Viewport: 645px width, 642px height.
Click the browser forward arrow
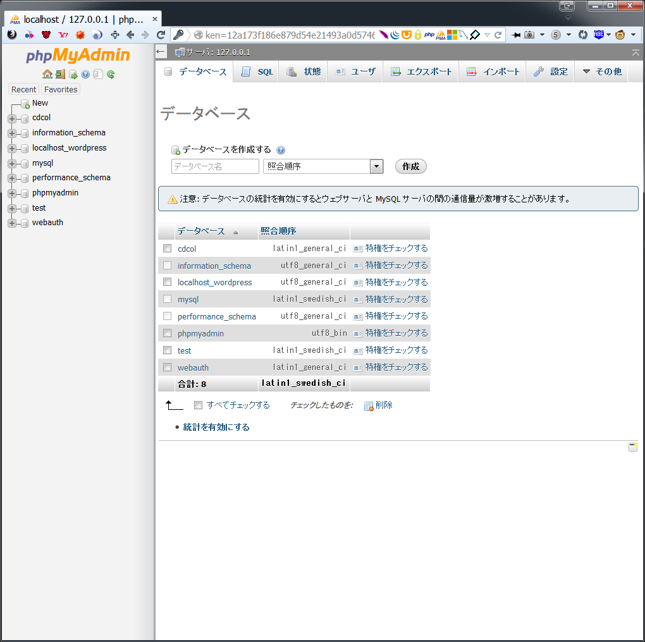click(145, 35)
